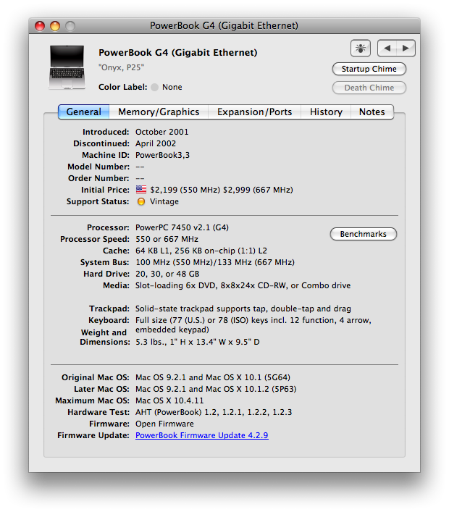449x512 pixels.
Task: Click the Keyboard value "Full size (77 (U.S.) or 78 (ISO)"
Action: pos(193,320)
